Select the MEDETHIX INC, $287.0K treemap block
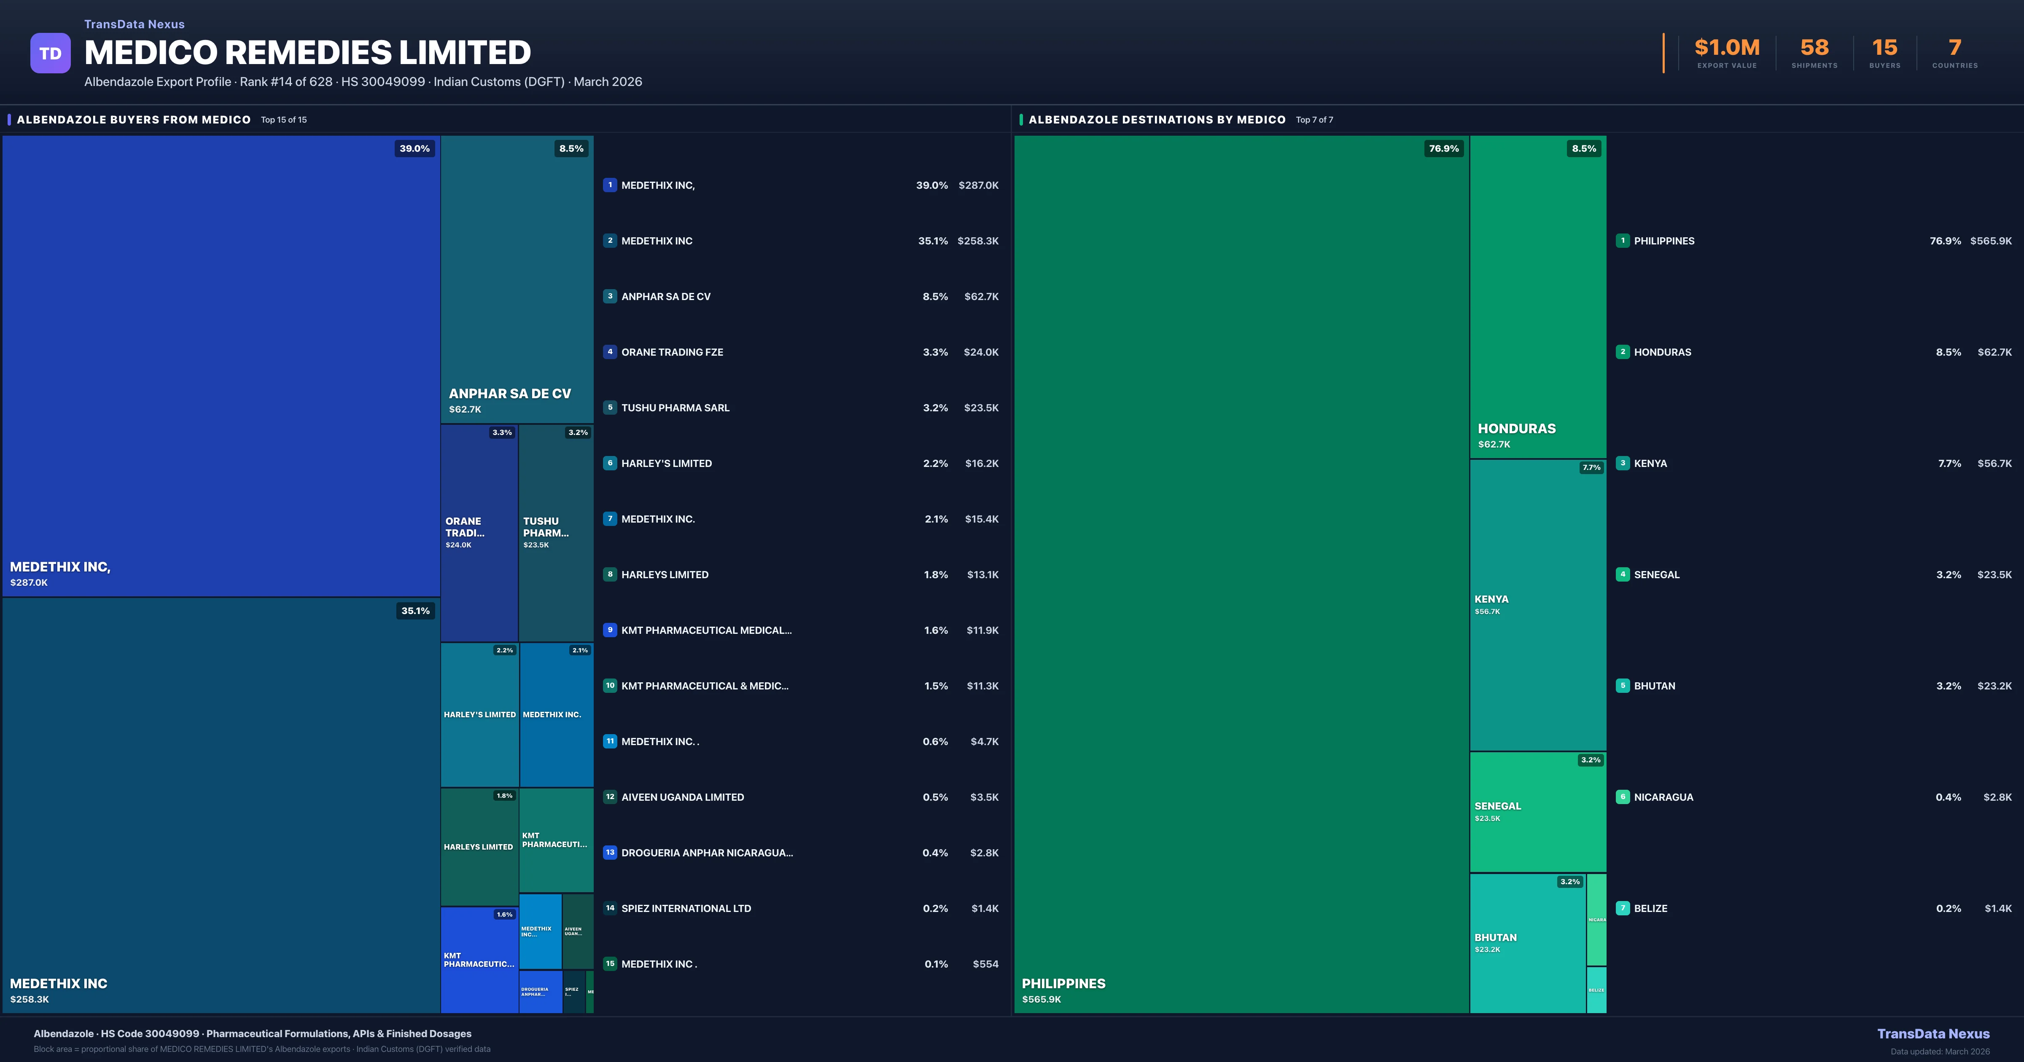This screenshot has width=2024, height=1062. click(x=220, y=365)
